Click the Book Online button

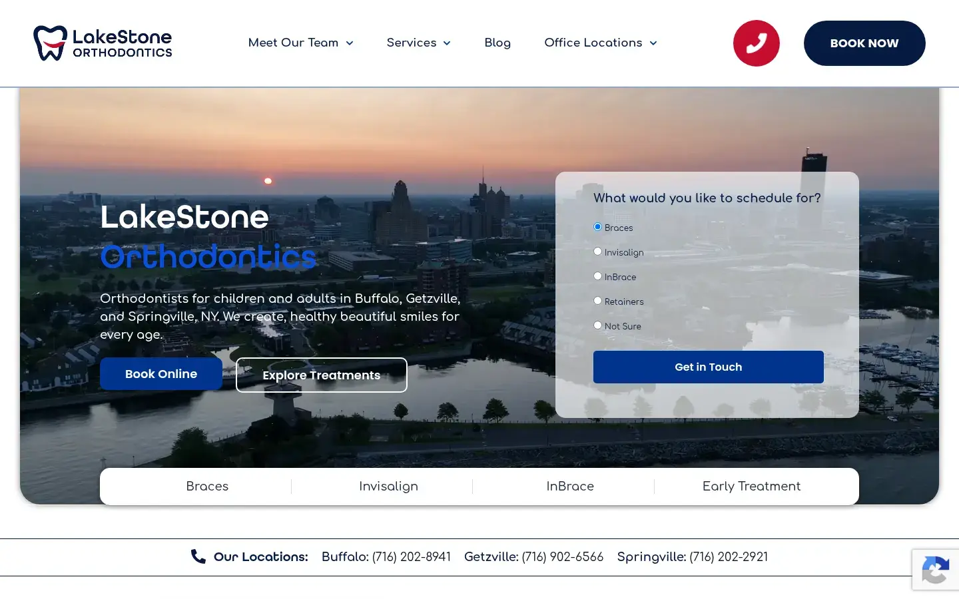tap(161, 374)
